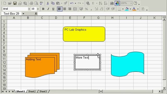
Task: Toggle Bold formatting
Action: [x=43, y=9]
